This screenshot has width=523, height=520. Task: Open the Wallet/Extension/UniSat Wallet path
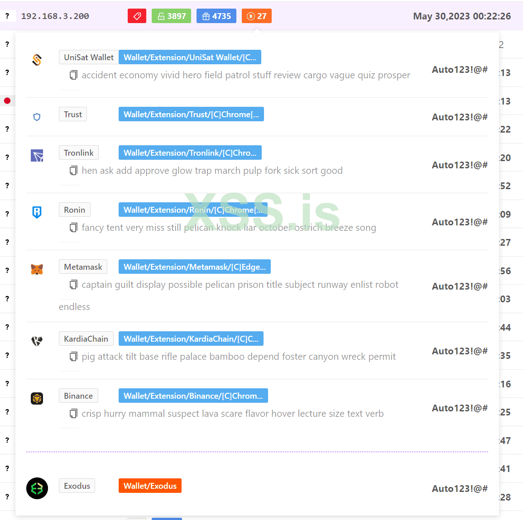click(190, 57)
